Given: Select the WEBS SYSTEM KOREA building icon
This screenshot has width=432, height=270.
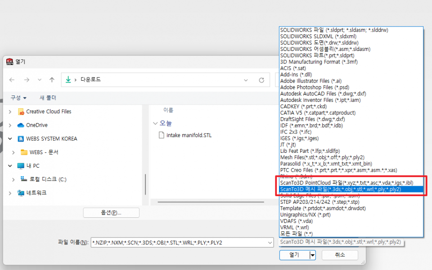Looking at the screenshot, I should point(21,139).
